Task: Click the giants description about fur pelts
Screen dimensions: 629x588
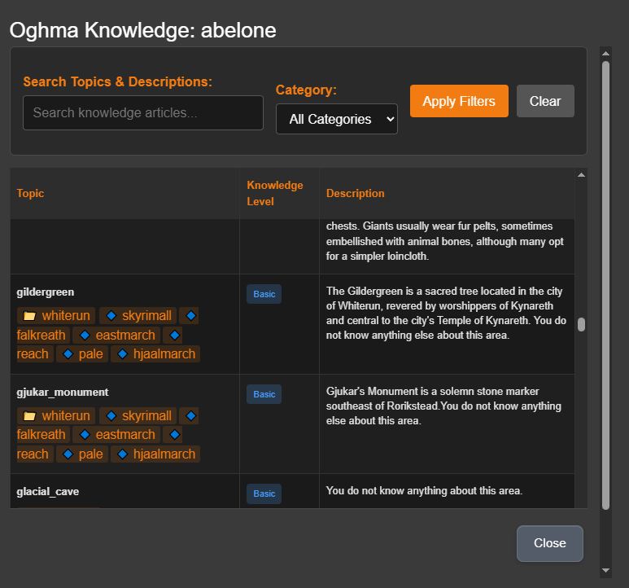Action: tap(445, 241)
